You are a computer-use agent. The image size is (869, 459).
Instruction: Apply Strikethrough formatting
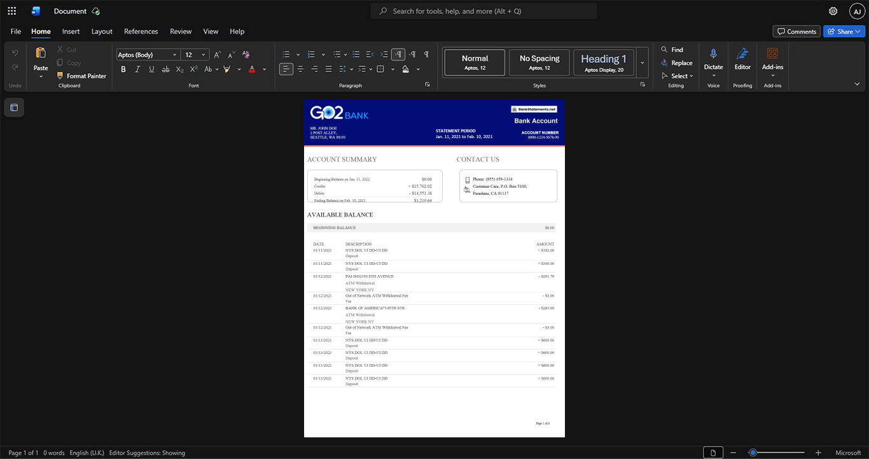coord(165,69)
